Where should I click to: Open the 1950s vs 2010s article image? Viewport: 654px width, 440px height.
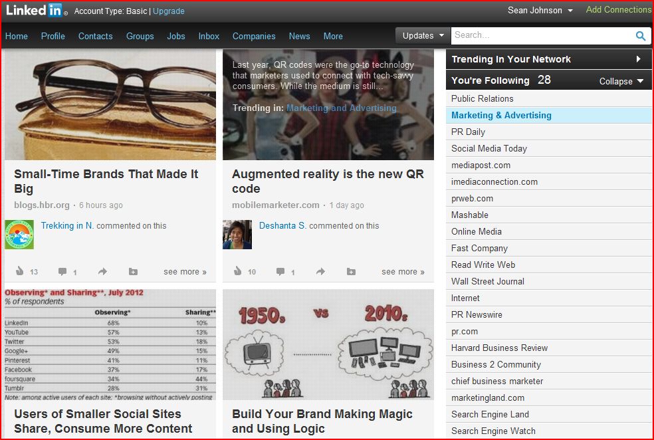(328, 344)
